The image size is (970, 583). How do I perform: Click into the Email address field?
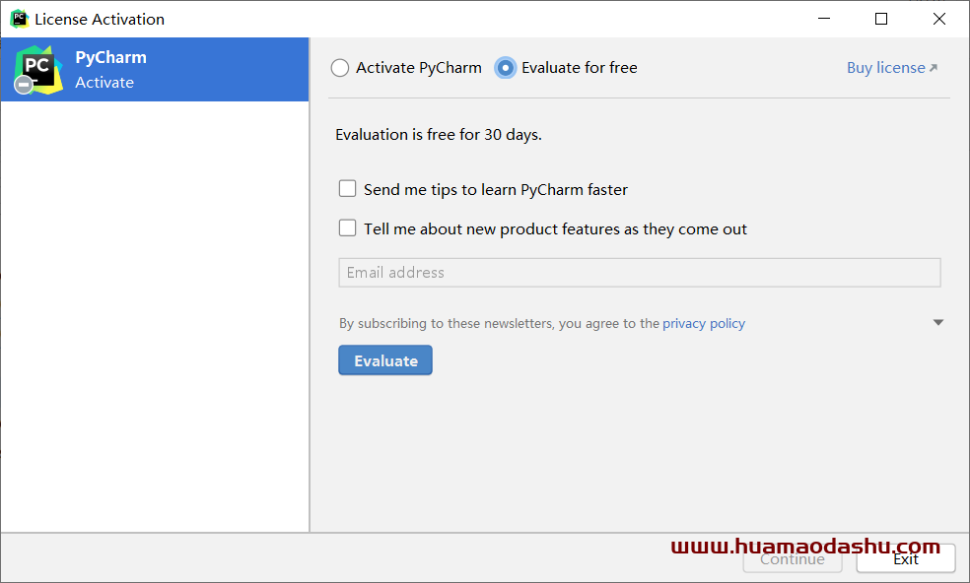click(x=640, y=273)
